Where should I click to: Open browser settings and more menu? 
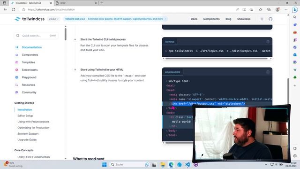(x=286, y=9)
